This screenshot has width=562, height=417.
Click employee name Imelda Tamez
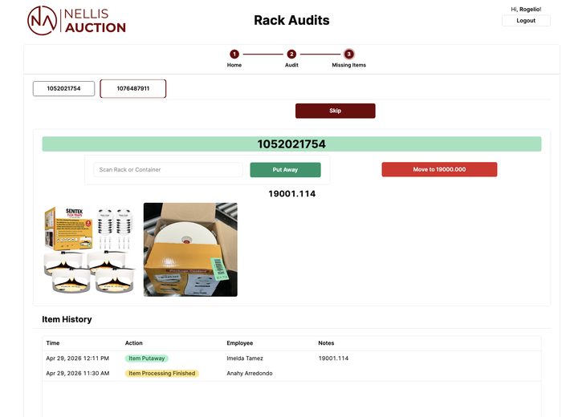point(245,358)
